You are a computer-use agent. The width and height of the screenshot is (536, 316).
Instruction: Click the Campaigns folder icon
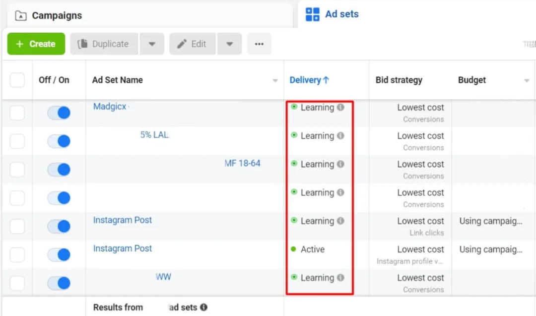coord(21,16)
